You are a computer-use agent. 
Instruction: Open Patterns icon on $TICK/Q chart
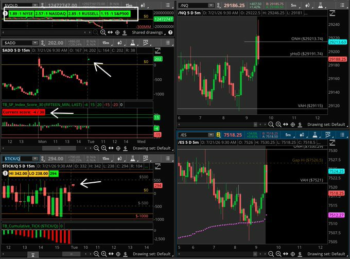pyautogui.click(x=146, y=159)
